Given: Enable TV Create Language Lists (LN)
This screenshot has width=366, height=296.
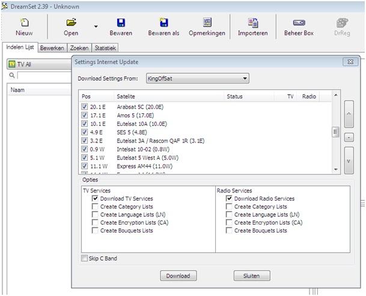Looking at the screenshot, I should (x=95, y=215).
